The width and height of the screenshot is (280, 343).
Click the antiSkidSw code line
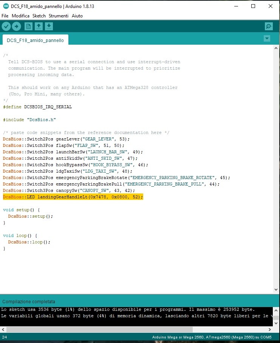(70, 158)
